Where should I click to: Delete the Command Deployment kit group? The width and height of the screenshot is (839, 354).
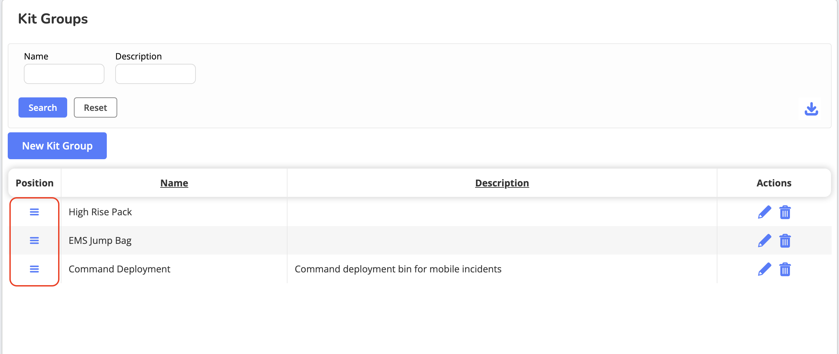point(785,269)
